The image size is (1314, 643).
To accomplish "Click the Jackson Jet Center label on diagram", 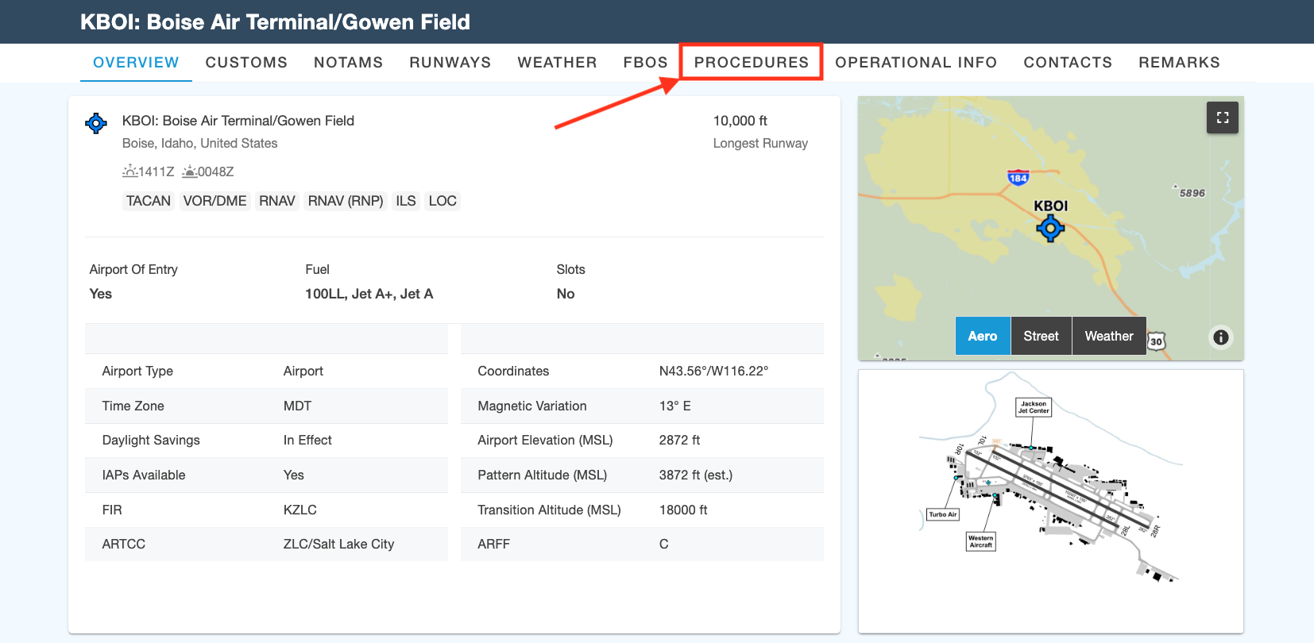I will 1034,407.
